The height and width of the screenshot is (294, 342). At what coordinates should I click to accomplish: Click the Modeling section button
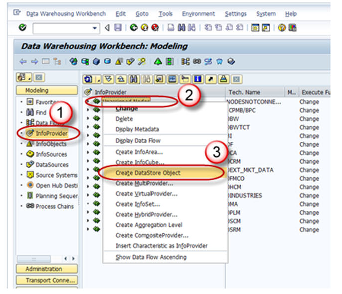pyautogui.click(x=37, y=91)
